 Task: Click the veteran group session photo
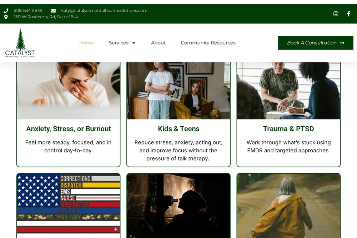pyautogui.click(x=288, y=91)
